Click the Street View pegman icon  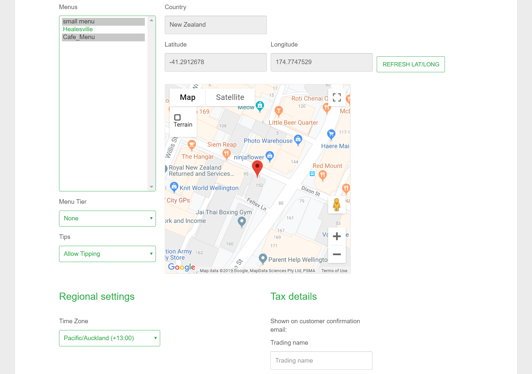[337, 205]
